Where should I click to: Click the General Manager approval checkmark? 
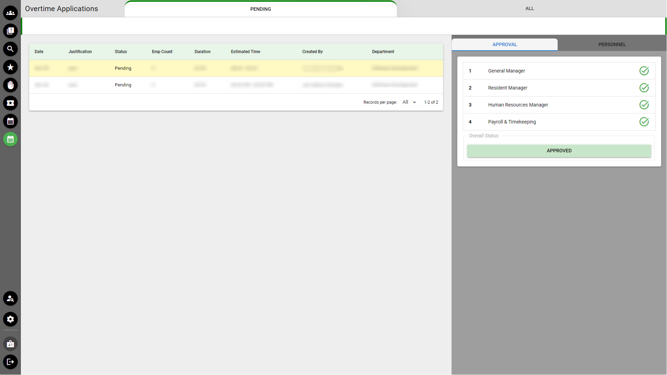click(644, 71)
